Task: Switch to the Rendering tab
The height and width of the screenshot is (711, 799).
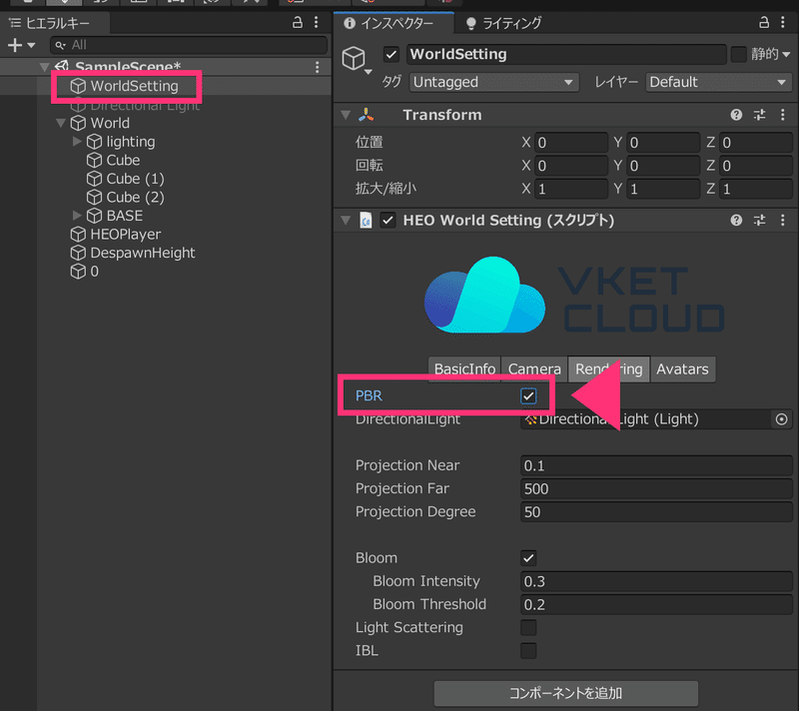Action: point(608,368)
